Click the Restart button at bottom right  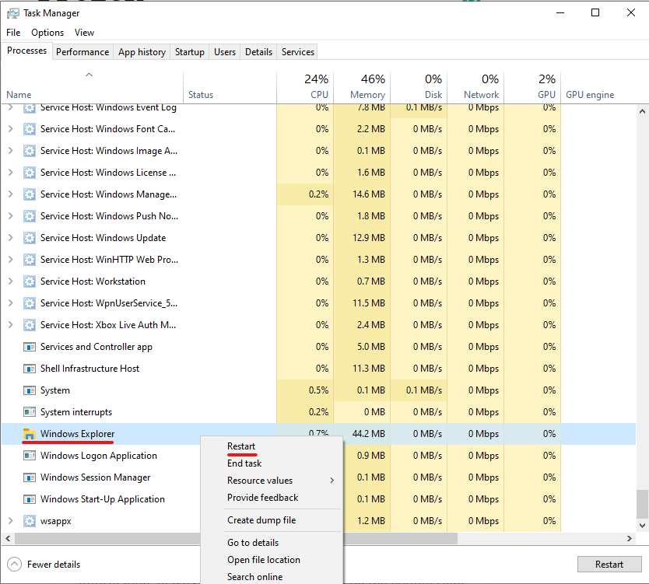pos(609,564)
